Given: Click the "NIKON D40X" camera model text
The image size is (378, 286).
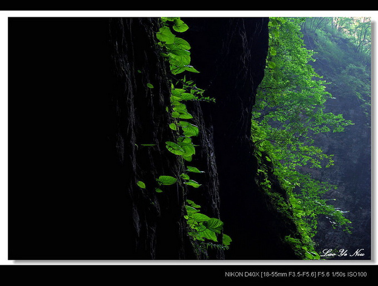Looking at the screenshot, I should (x=242, y=274).
